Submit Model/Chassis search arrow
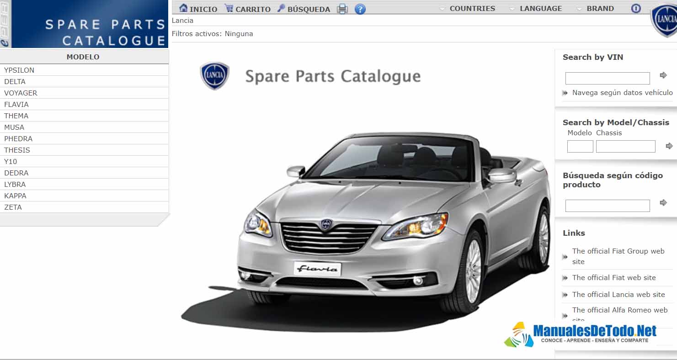Screen dimensions: 677x360 point(669,146)
